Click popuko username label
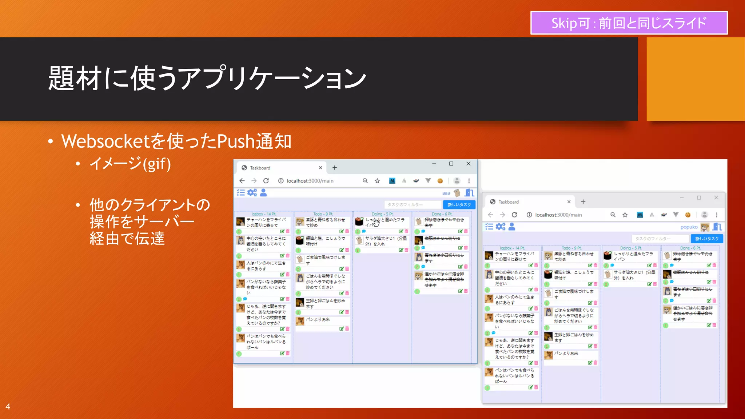 tap(689, 227)
